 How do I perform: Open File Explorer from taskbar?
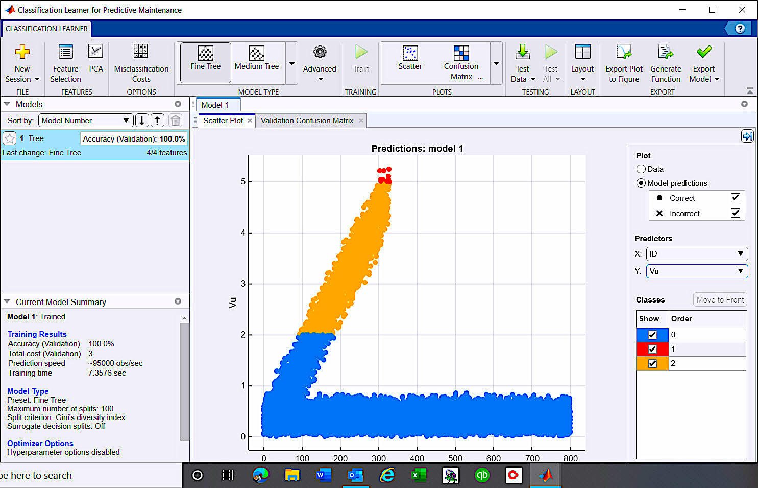292,475
